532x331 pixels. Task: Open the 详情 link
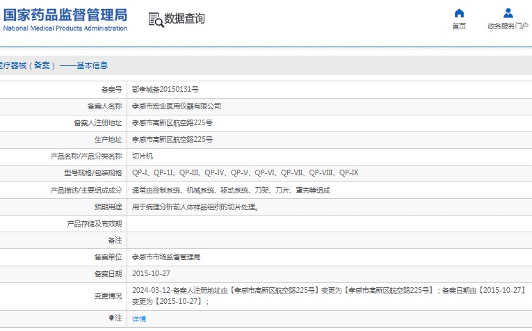click(x=139, y=318)
